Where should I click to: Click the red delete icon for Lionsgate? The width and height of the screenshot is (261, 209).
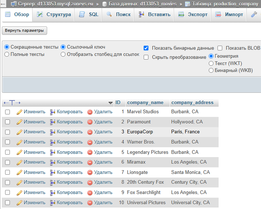tap(90, 172)
